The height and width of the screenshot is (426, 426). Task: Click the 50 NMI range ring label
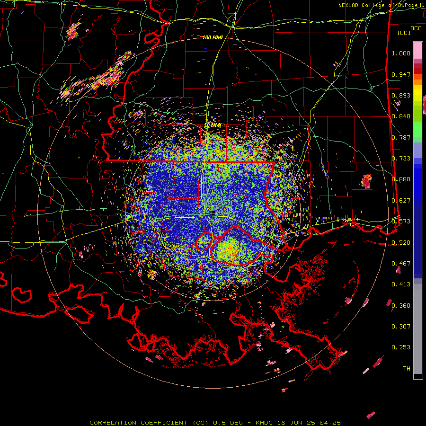pos(213,125)
